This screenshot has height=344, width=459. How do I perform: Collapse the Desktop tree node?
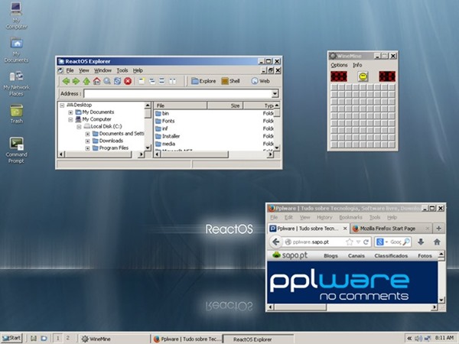pyautogui.click(x=62, y=105)
